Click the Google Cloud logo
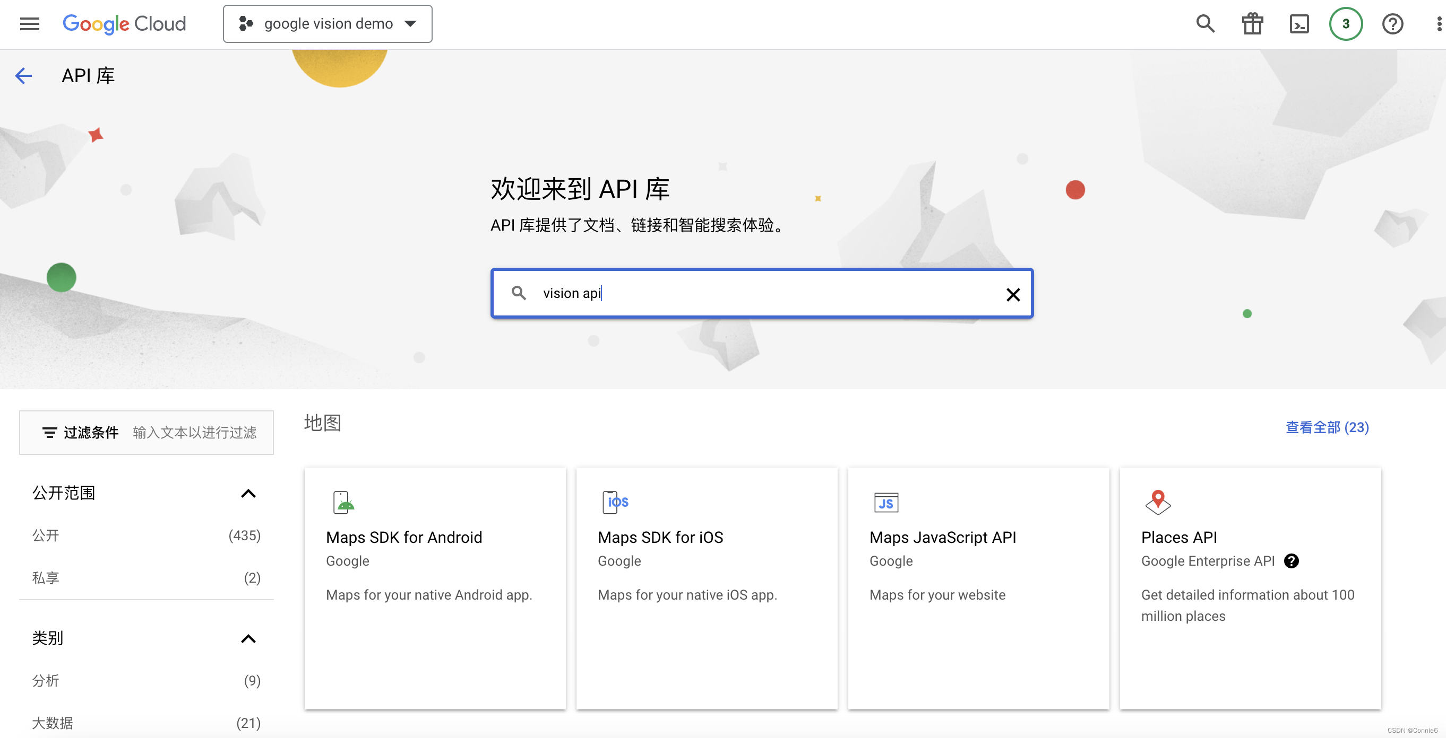1446x738 pixels. point(124,24)
